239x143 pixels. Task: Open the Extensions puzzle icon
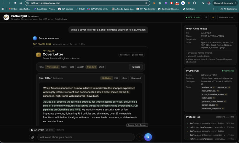(195, 3)
